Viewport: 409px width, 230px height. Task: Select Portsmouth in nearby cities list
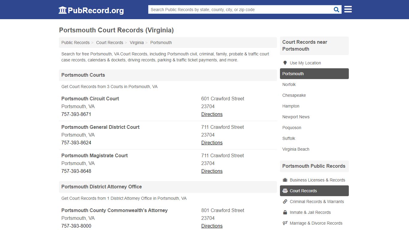click(x=314, y=74)
